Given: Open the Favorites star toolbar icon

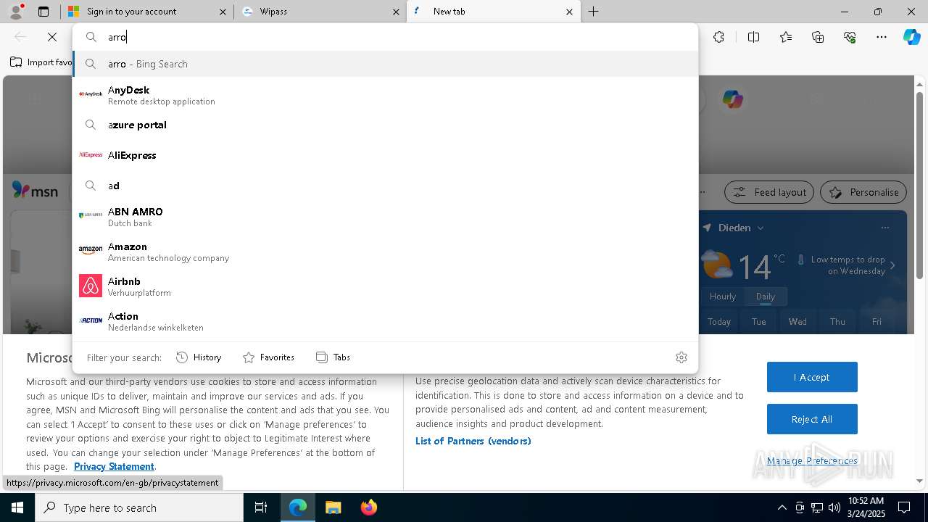Looking at the screenshot, I should point(786,37).
